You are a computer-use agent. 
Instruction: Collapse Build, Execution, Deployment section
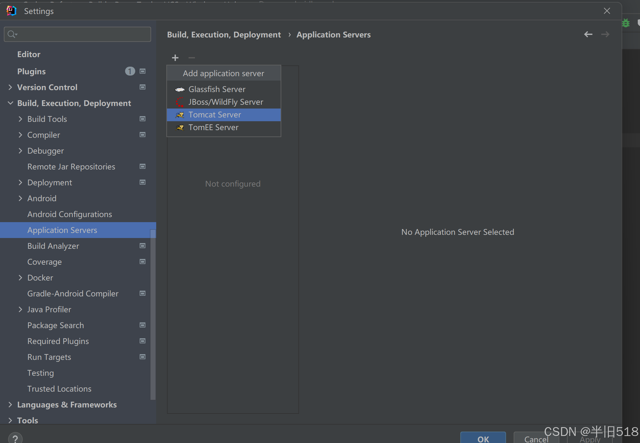coord(10,103)
